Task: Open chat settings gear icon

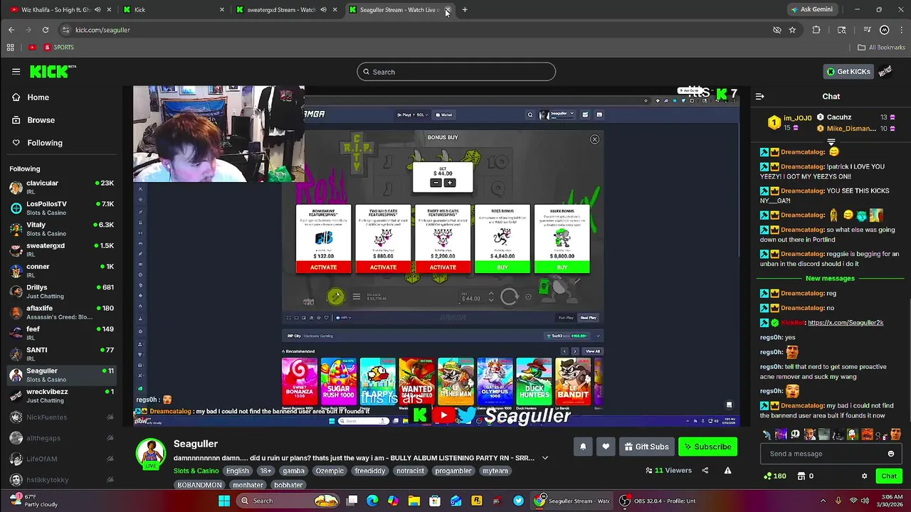Action: pos(865,476)
